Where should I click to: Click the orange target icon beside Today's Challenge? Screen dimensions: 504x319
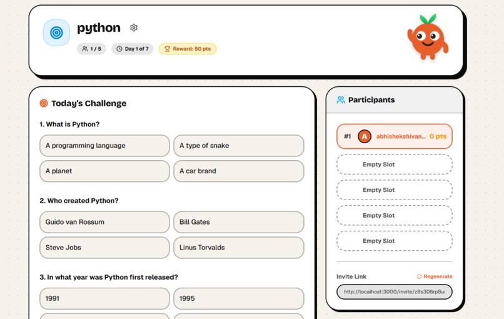(x=44, y=103)
